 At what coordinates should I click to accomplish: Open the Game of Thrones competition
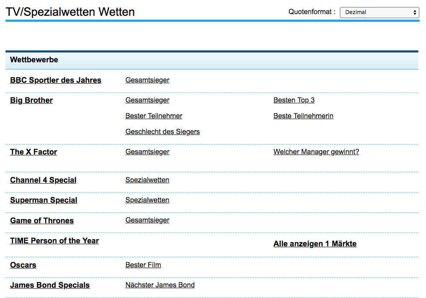point(42,220)
